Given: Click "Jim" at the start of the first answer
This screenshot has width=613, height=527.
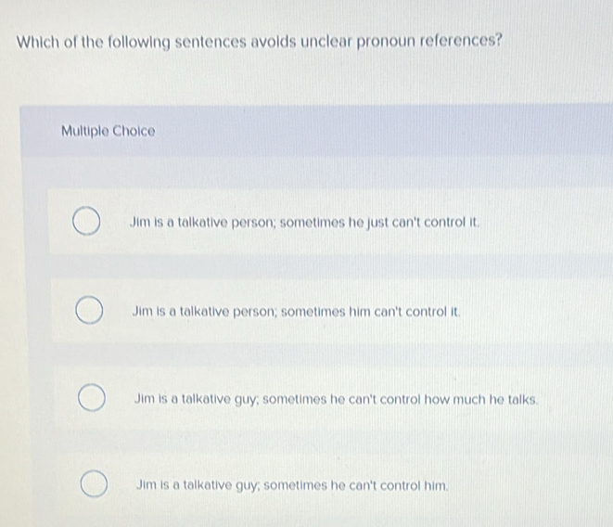Looking at the screenshot, I should pos(140,223).
